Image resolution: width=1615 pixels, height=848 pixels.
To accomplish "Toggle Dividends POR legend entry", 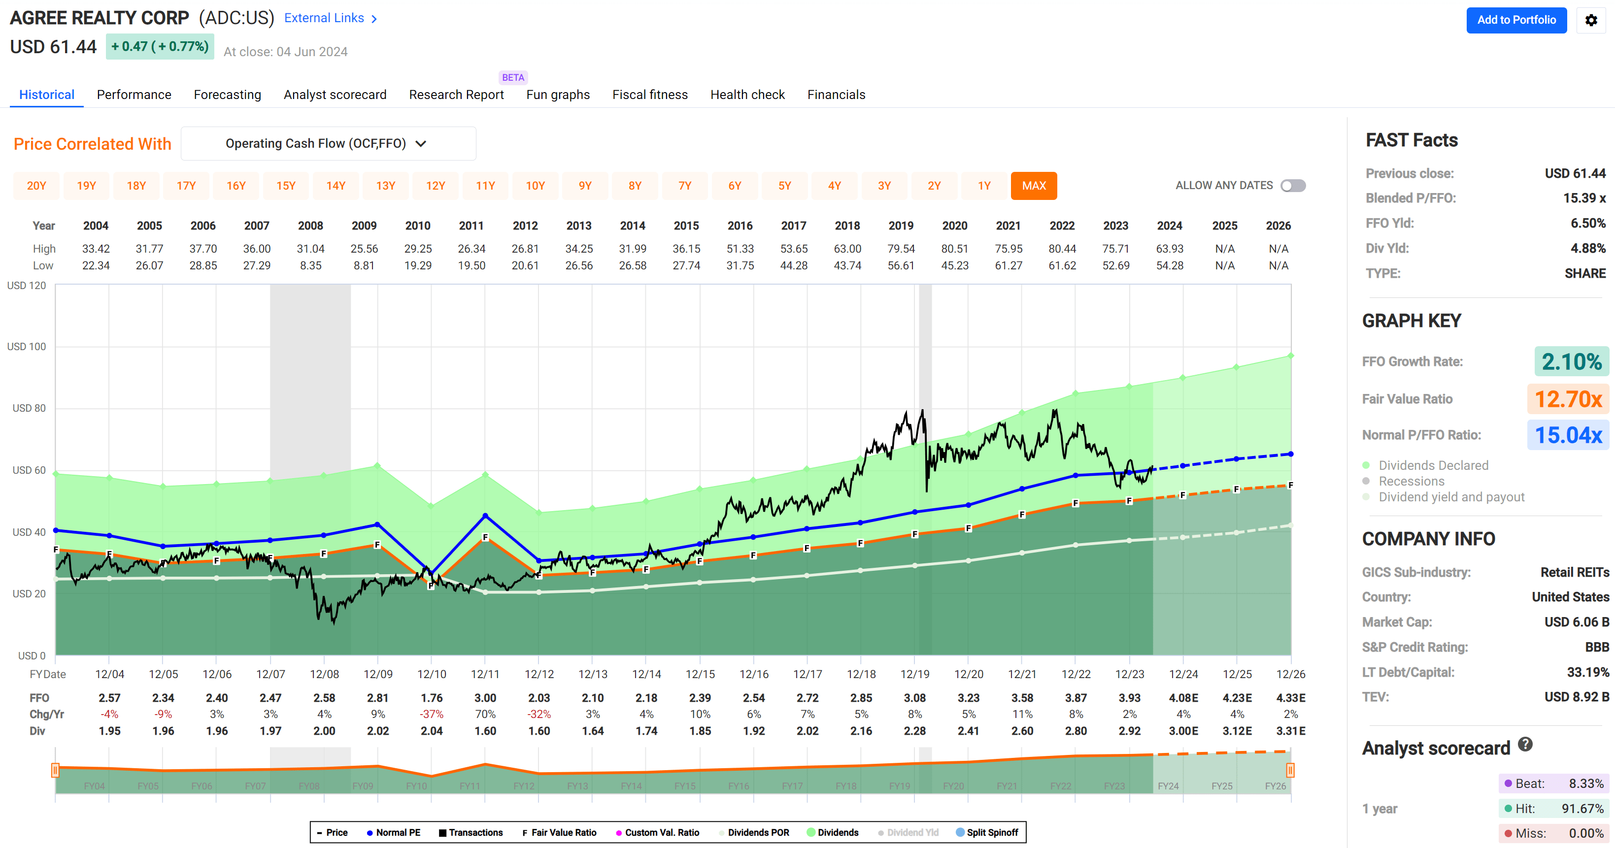I will [754, 832].
